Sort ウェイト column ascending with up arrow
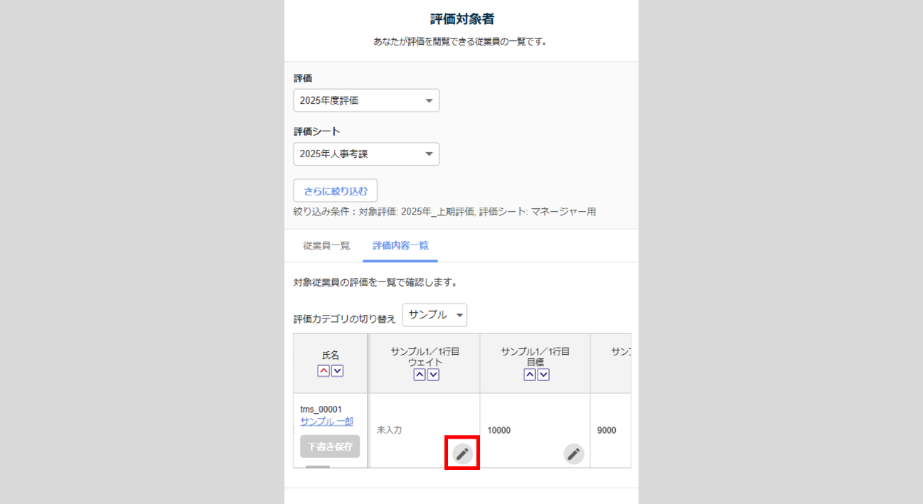The height and width of the screenshot is (504, 923). click(420, 375)
